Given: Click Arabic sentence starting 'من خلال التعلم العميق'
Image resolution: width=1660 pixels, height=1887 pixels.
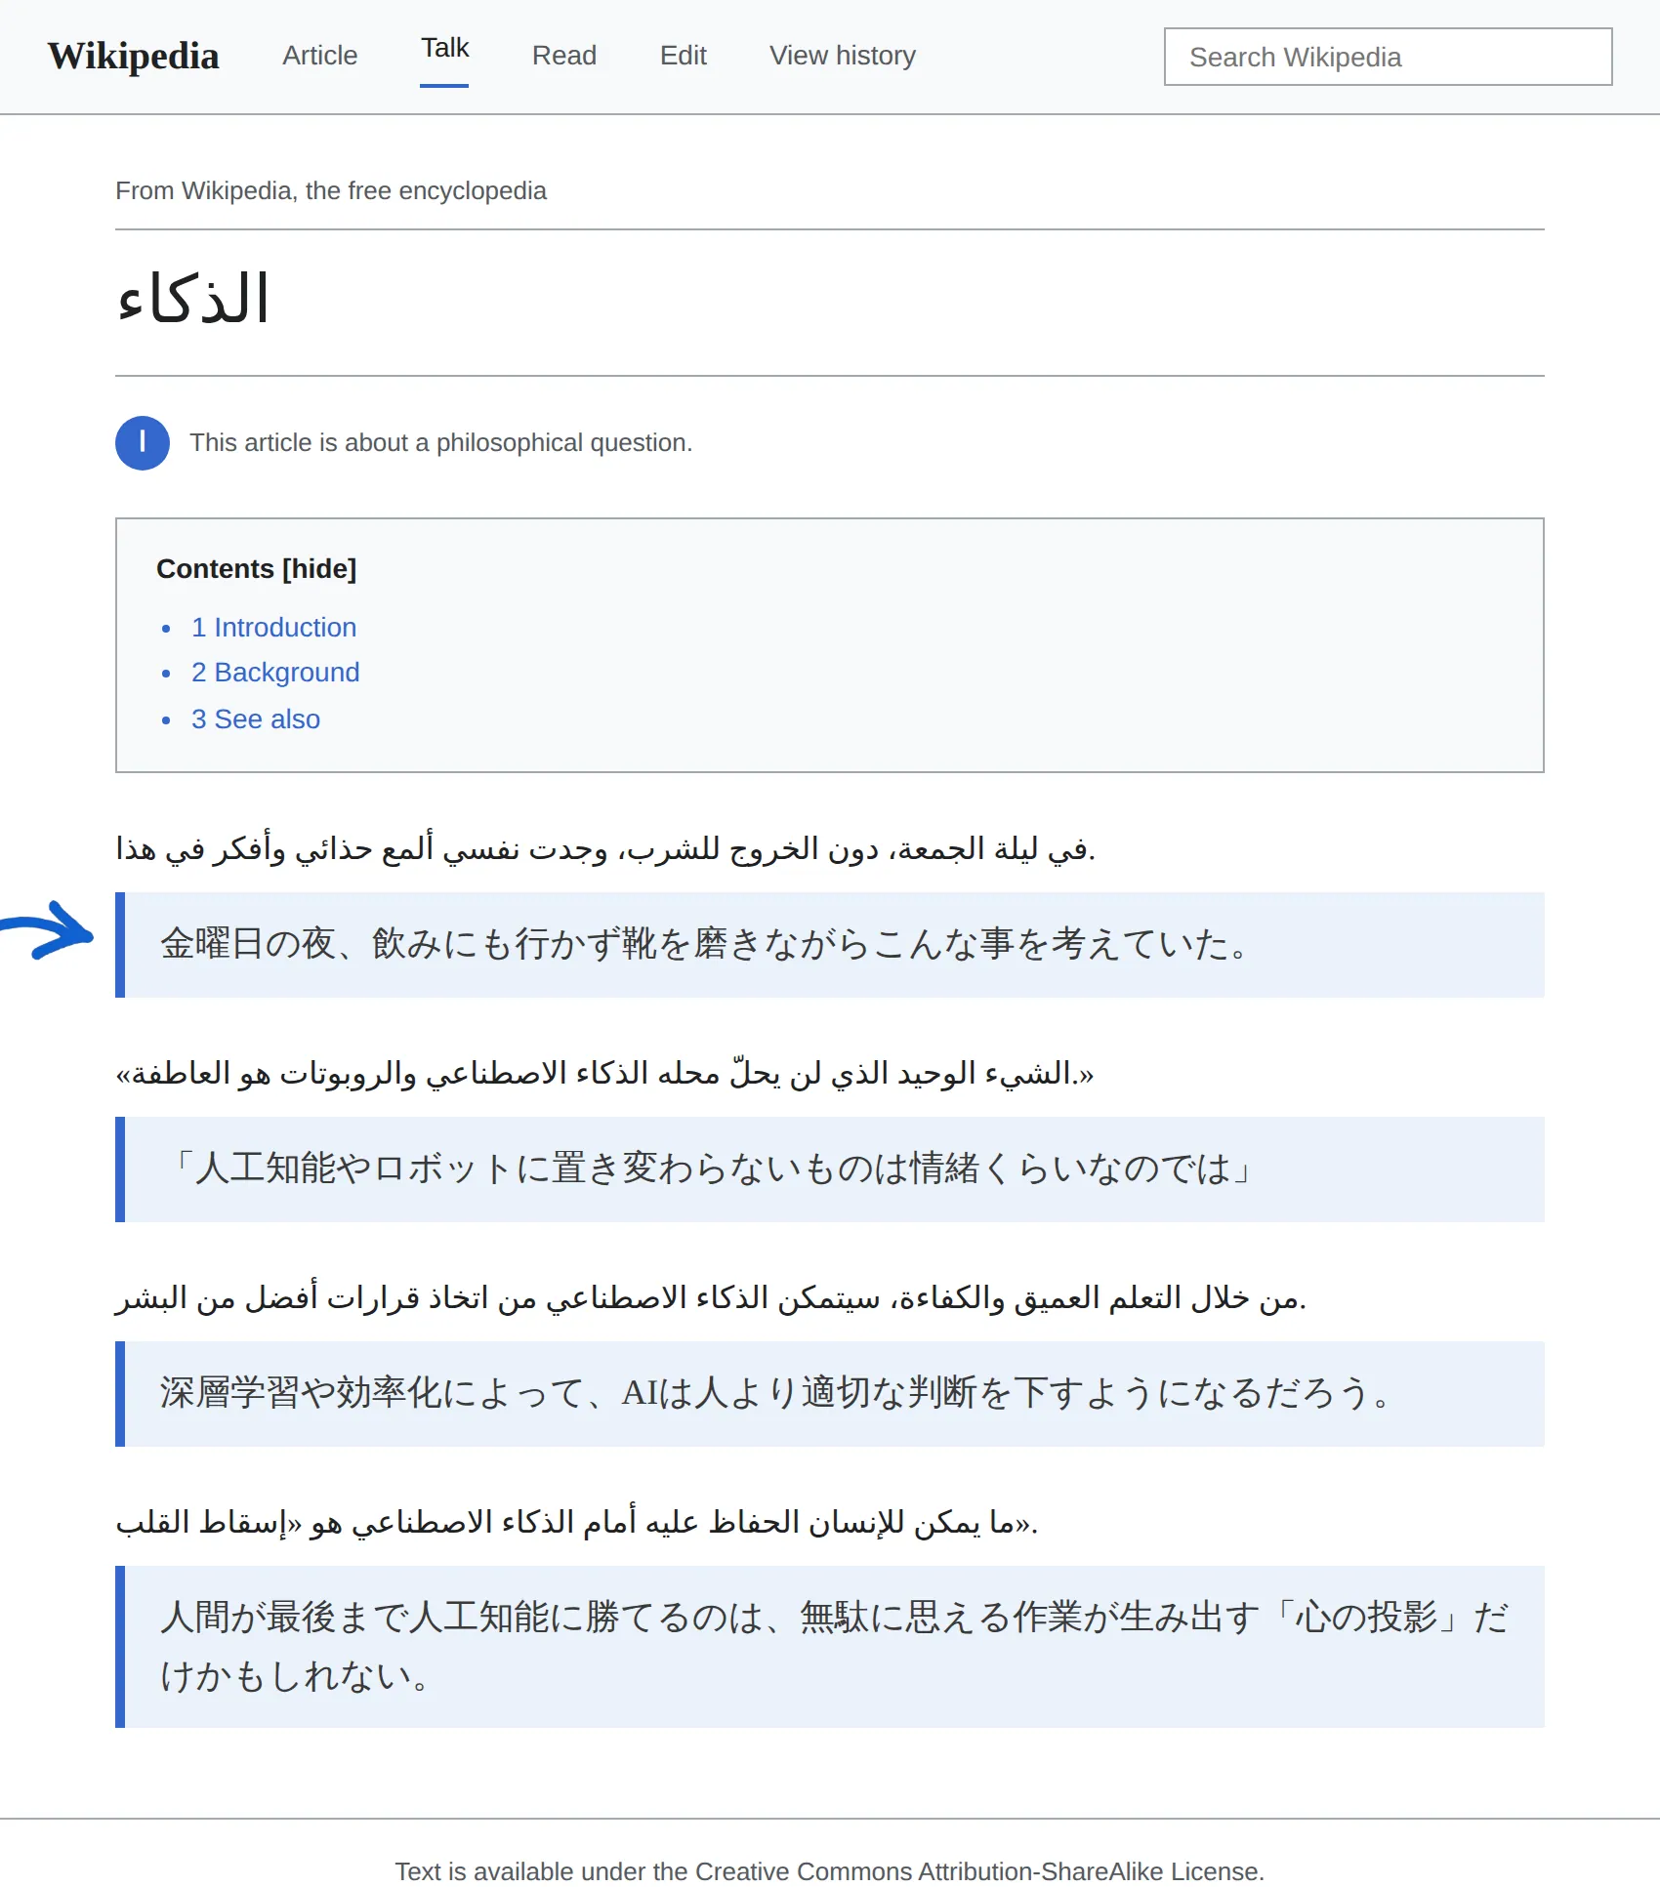Looking at the screenshot, I should (711, 1297).
